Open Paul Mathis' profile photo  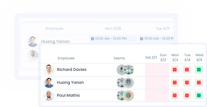point(49,95)
